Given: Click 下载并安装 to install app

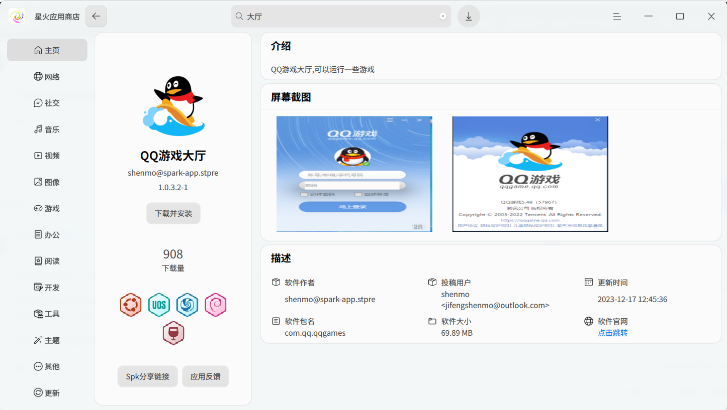Looking at the screenshot, I should (173, 213).
